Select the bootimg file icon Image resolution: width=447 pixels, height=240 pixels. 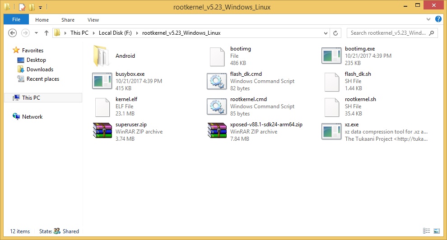pyautogui.click(x=217, y=57)
